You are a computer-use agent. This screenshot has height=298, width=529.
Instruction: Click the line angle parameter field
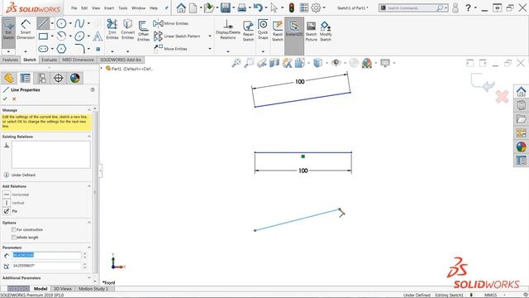pos(47,267)
